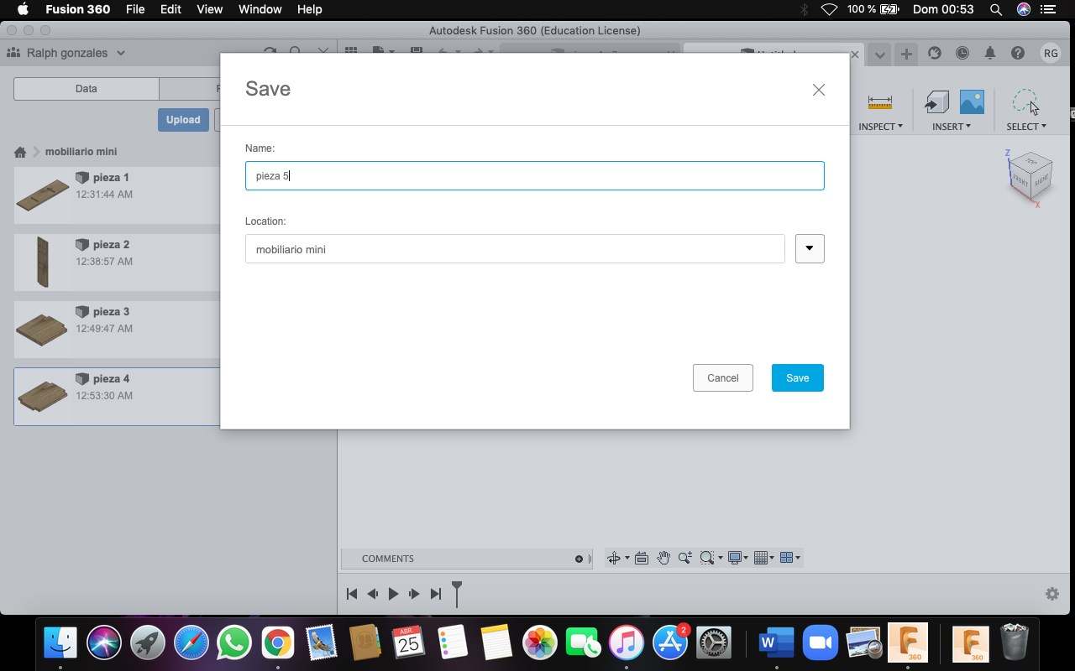Open the File menu in menu bar
This screenshot has height=671, width=1075.
click(135, 9)
